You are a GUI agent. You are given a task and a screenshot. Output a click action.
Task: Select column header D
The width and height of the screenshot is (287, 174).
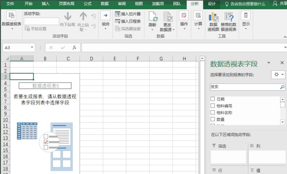click(x=91, y=58)
